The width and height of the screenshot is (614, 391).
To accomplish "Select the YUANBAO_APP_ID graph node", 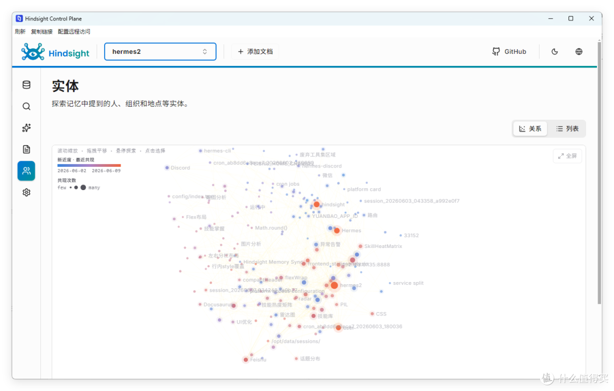I will tap(309, 216).
